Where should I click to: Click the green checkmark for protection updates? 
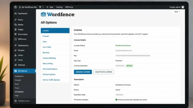point(116,100)
